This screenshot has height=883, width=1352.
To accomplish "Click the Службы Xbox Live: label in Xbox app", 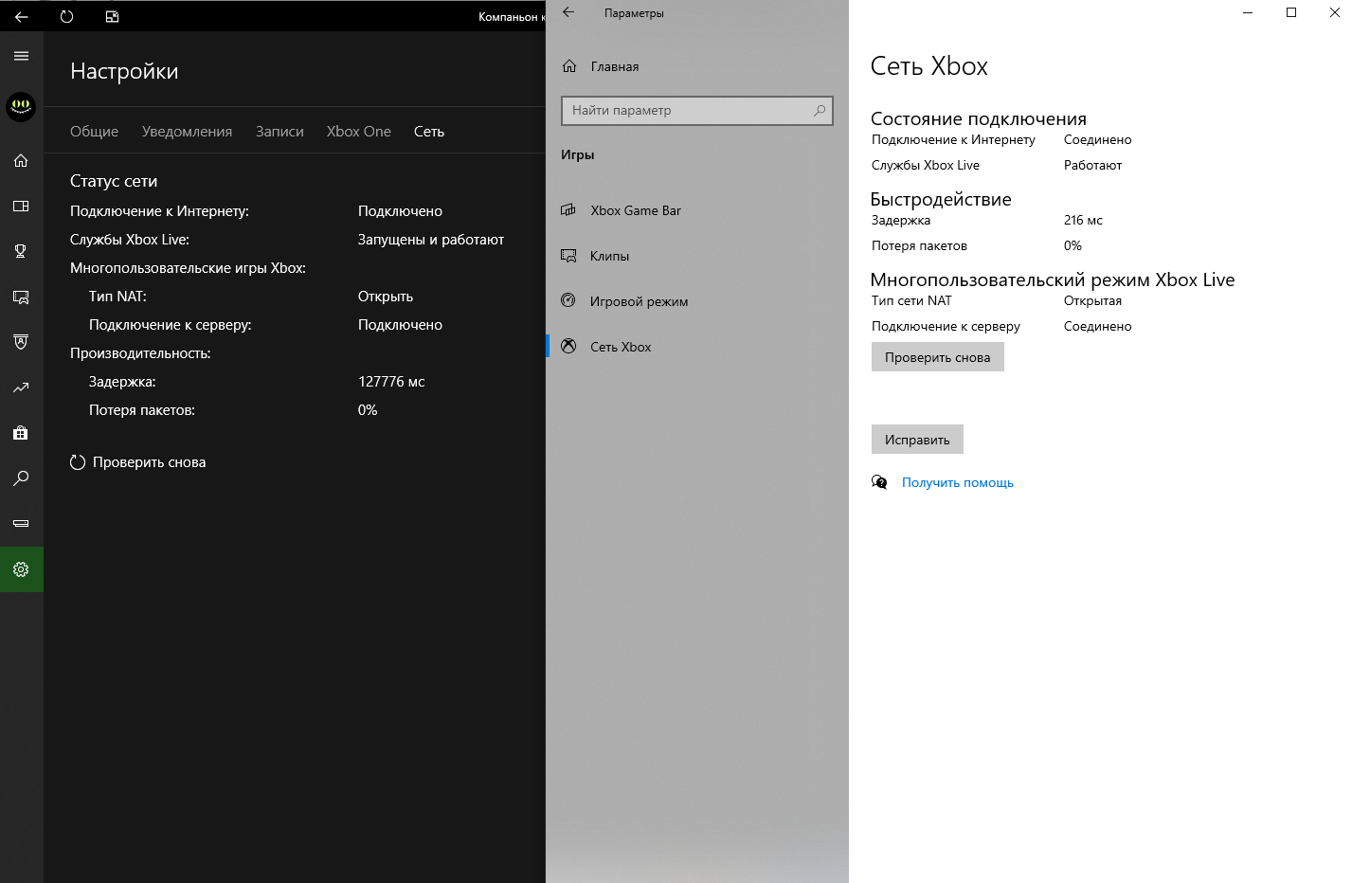I will pos(130,240).
